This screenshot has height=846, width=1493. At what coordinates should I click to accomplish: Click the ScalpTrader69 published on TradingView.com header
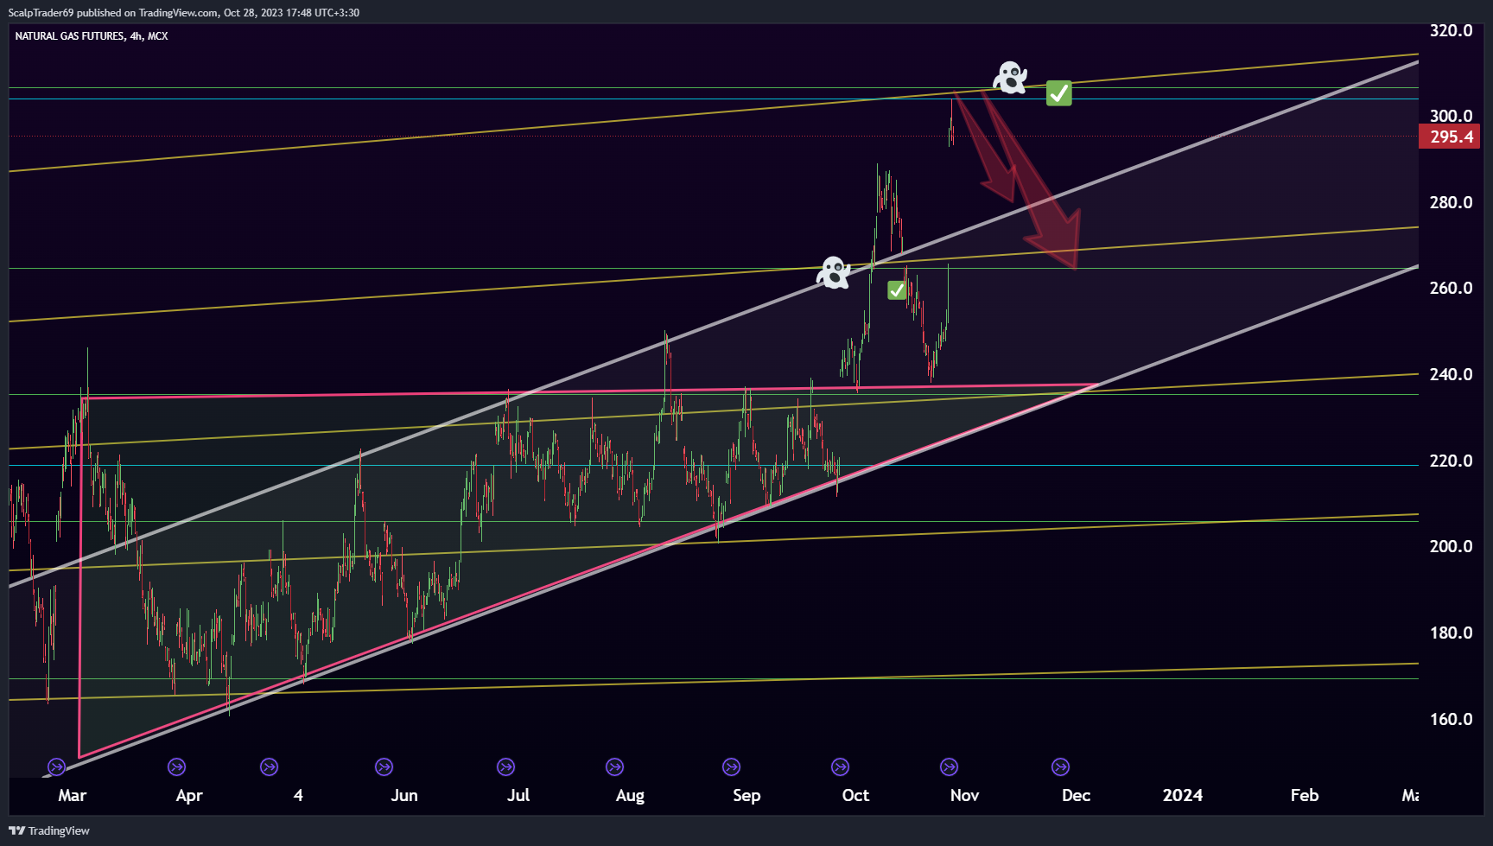click(183, 12)
